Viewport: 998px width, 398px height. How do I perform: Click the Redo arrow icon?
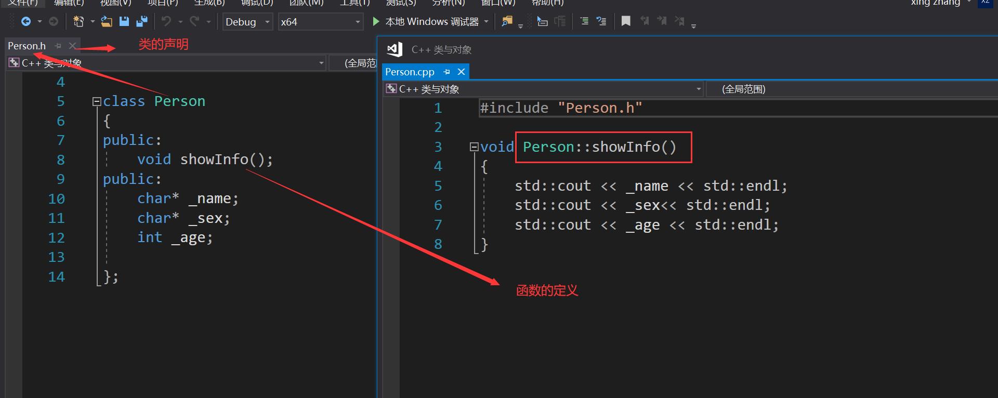(x=194, y=21)
